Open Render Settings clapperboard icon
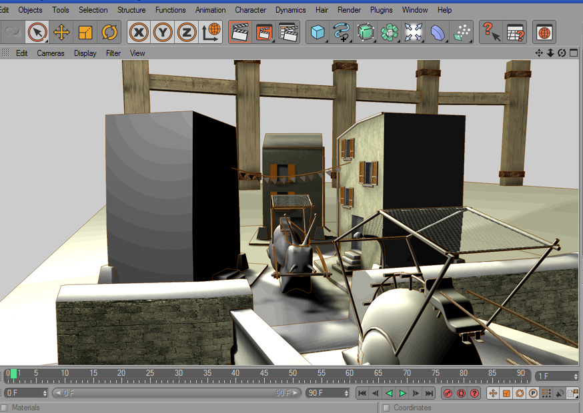583x413 pixels. 289,33
